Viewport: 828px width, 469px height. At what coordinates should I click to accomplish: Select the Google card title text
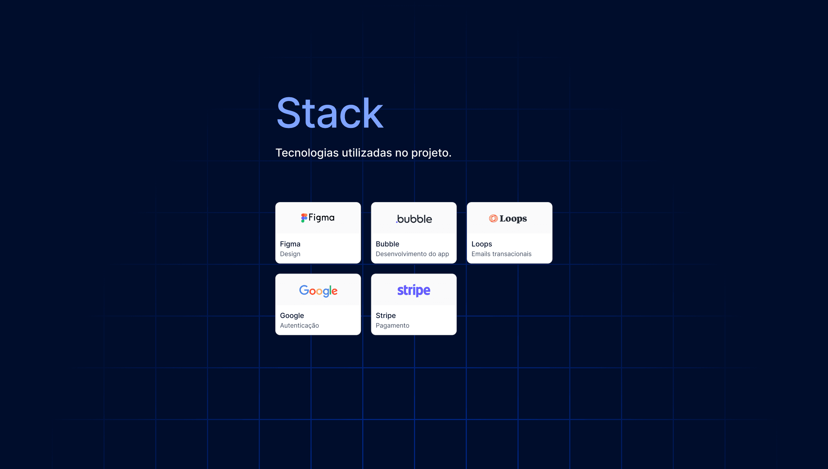292,316
